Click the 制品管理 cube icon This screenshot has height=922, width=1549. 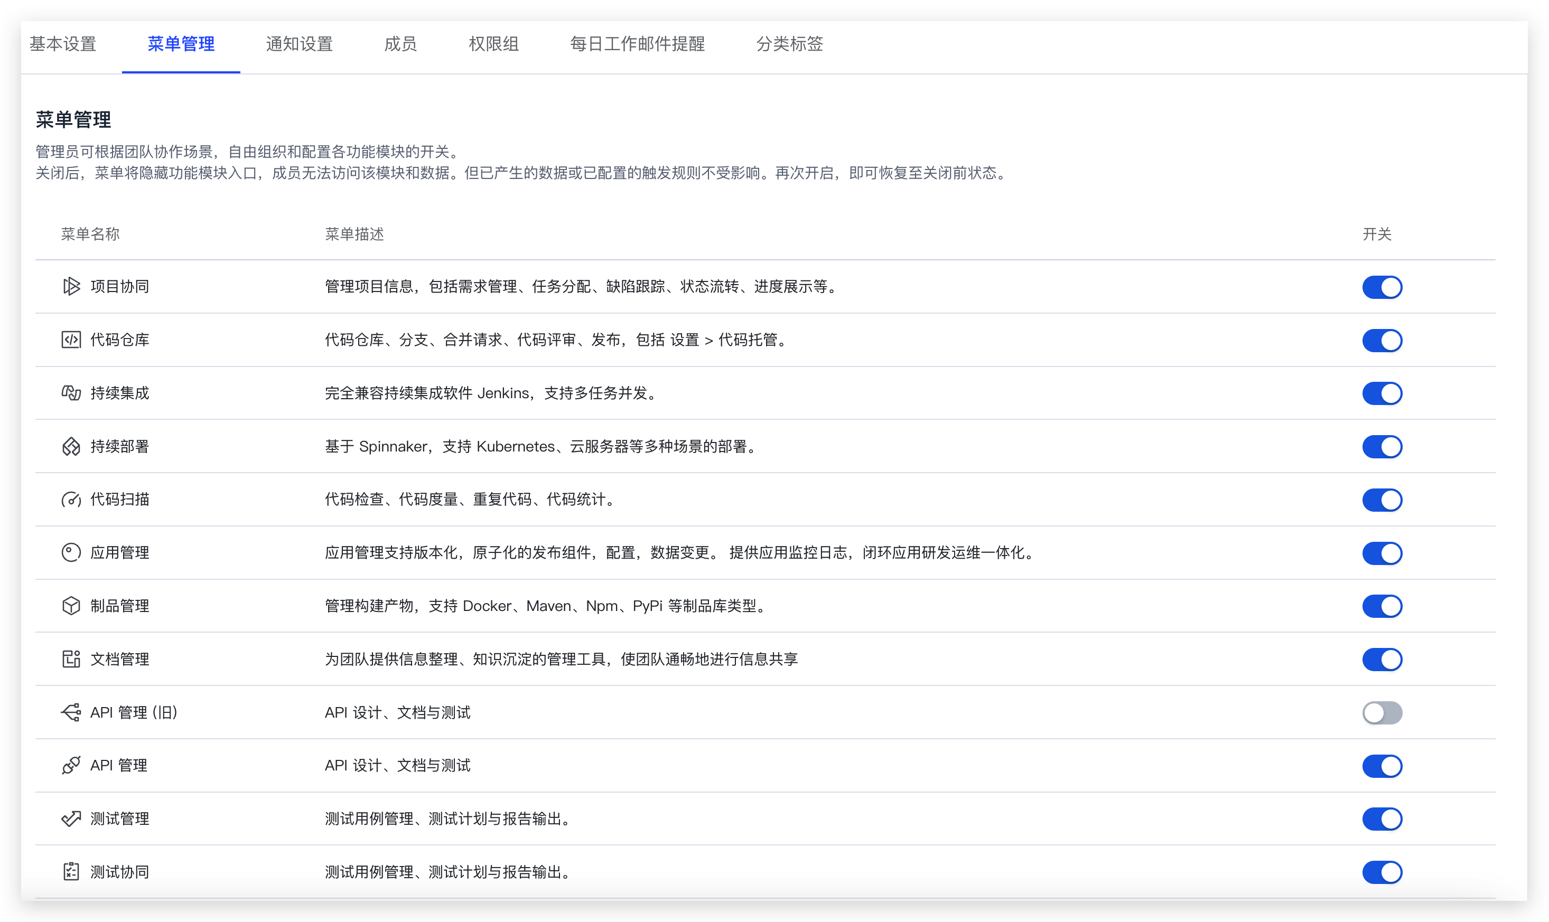pos(71,606)
